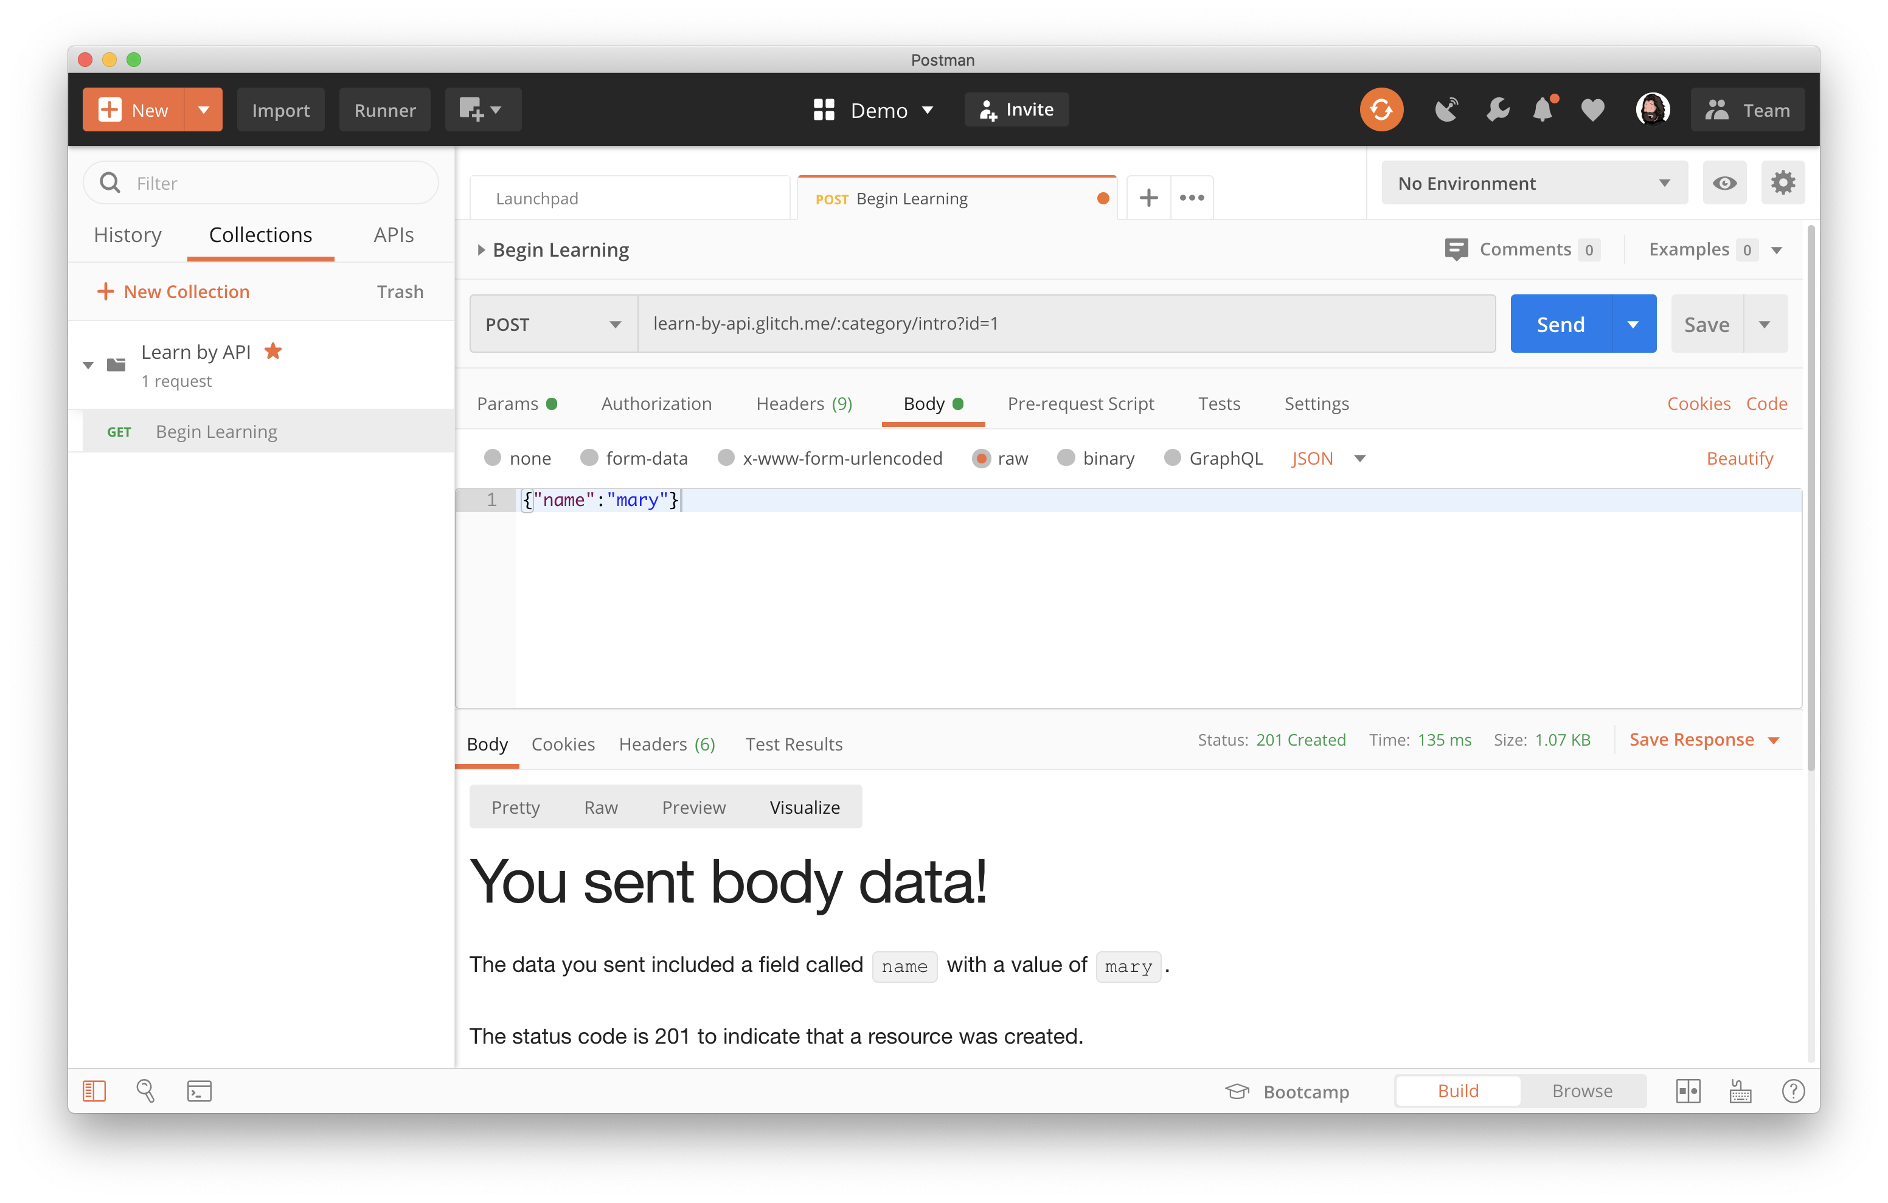Open the request Tests tab
The width and height of the screenshot is (1888, 1203).
coord(1219,404)
